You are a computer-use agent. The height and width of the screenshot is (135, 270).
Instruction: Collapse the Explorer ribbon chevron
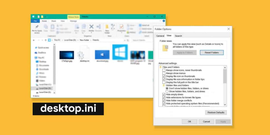pyautogui.click(x=161, y=21)
